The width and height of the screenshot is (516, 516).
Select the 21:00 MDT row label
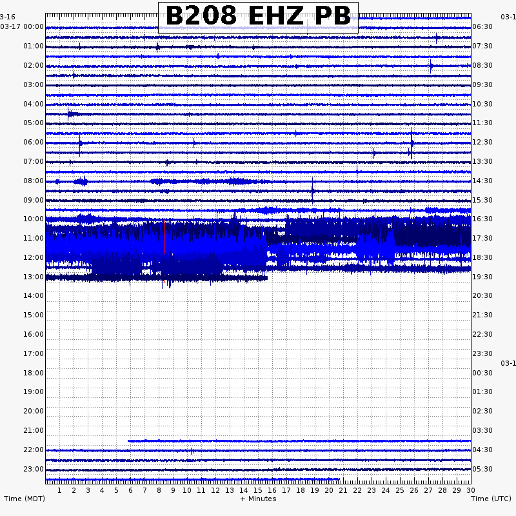point(34,430)
